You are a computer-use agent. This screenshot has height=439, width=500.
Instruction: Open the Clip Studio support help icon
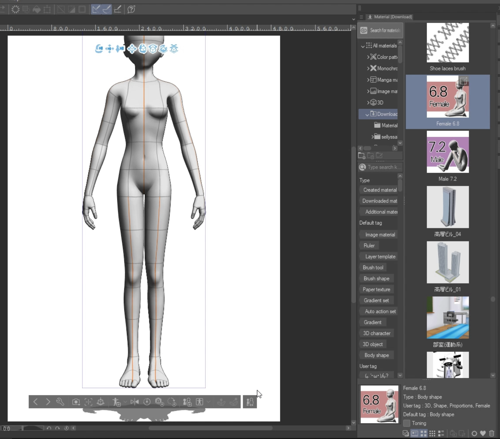(x=131, y=9)
